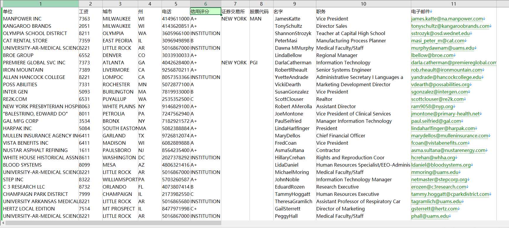
Task: Select the STEP INC cell
Action: 40,179
